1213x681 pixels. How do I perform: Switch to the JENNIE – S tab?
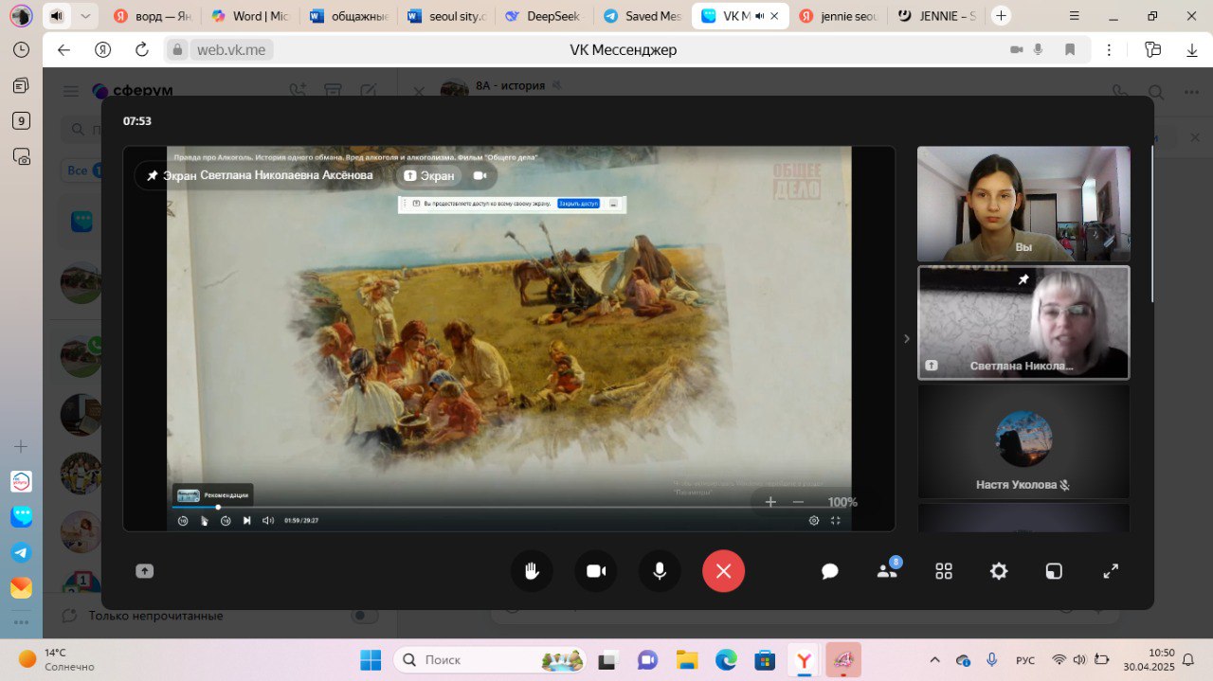[938, 16]
